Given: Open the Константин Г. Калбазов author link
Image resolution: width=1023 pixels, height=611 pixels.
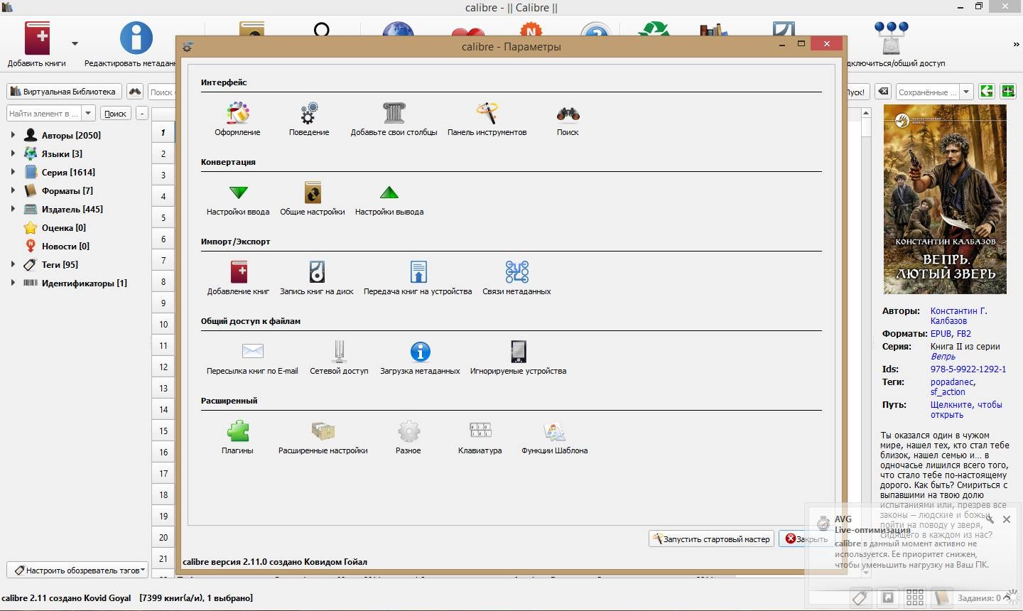Looking at the screenshot, I should [958, 315].
